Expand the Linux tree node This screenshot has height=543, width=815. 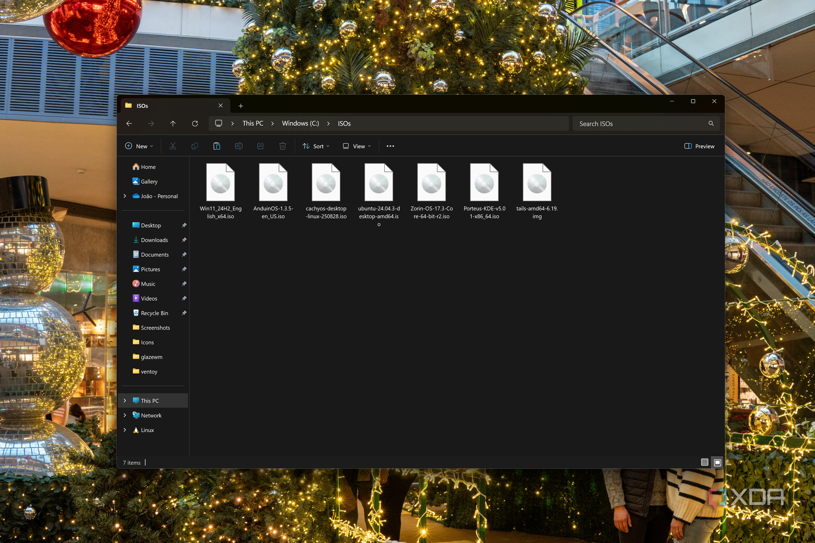(x=125, y=430)
